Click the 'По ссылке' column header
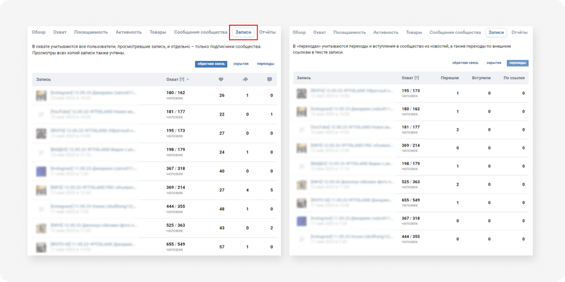The width and height of the screenshot is (565, 282). [514, 78]
